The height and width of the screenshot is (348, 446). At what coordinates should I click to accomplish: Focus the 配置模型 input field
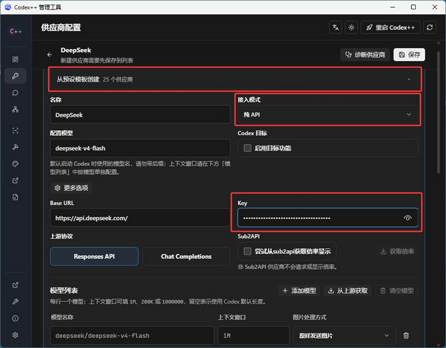[x=140, y=148]
